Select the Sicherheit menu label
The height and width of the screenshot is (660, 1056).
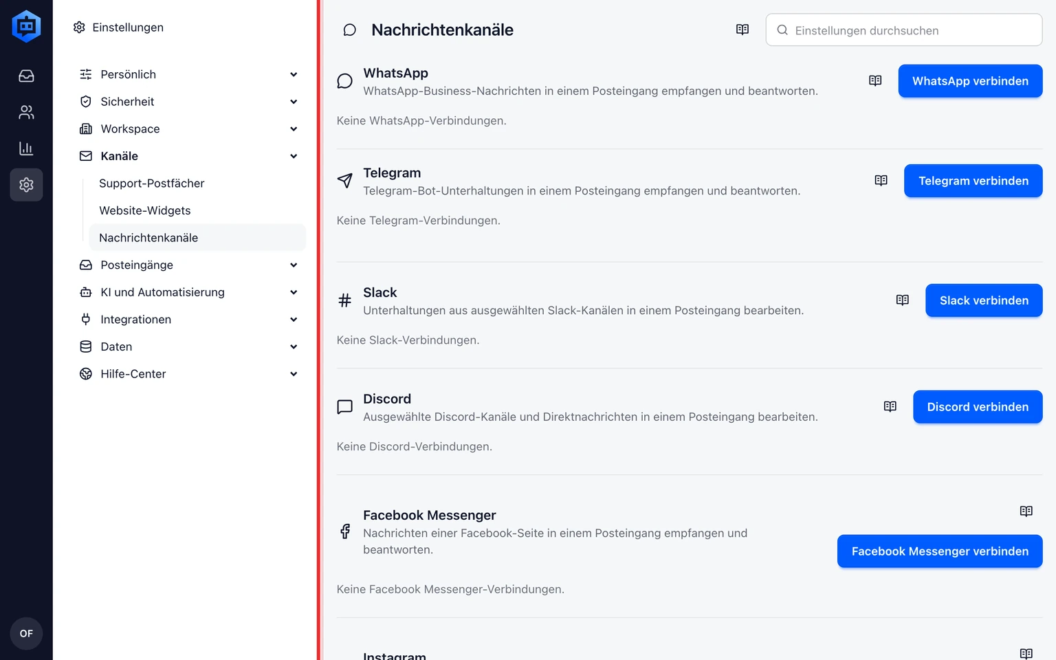[127, 102]
